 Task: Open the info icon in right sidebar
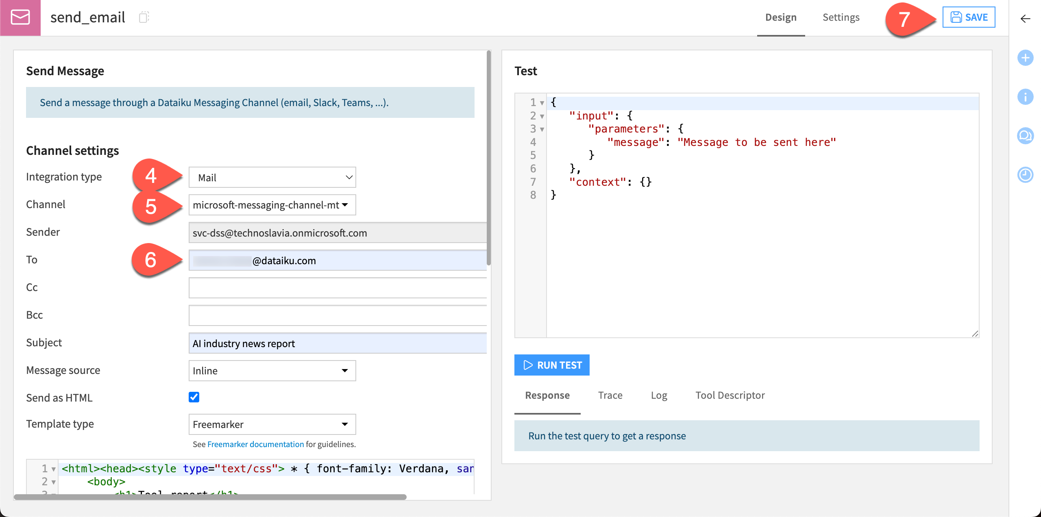[x=1025, y=97]
